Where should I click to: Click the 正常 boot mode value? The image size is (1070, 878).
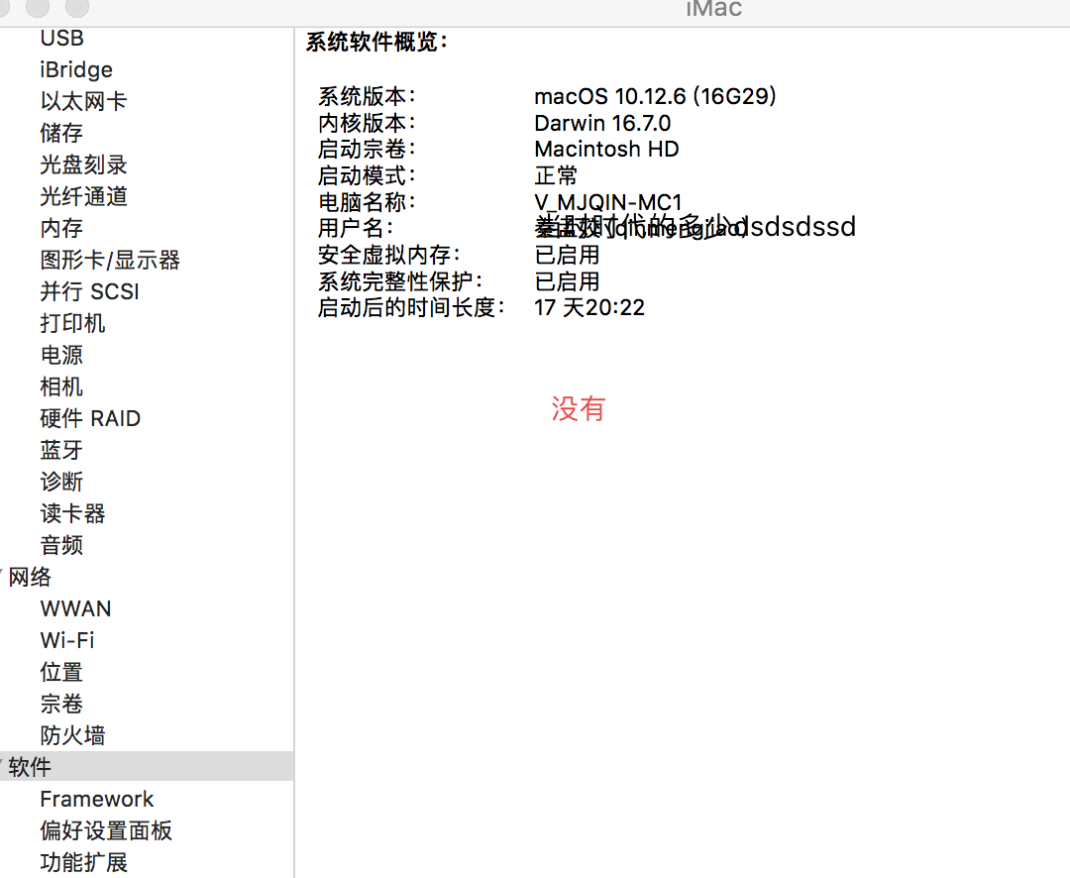coord(556,175)
